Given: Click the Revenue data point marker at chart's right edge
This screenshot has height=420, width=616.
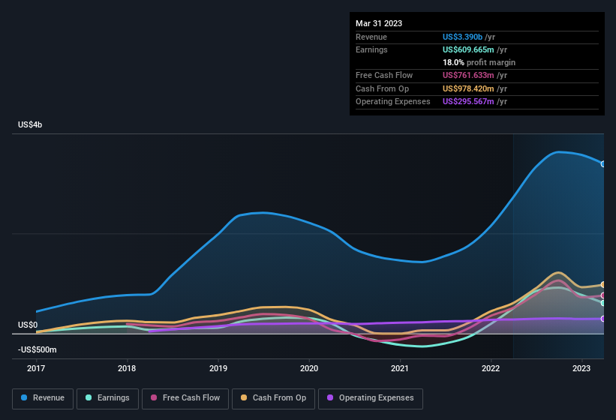Looking at the screenshot, I should click(603, 164).
